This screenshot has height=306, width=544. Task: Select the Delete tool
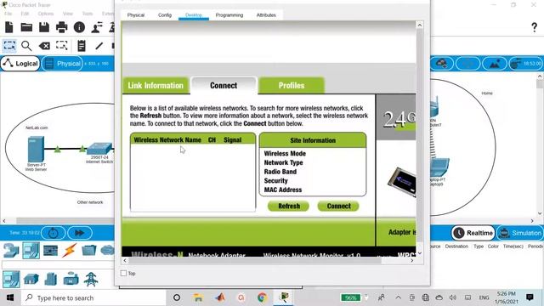[44, 45]
